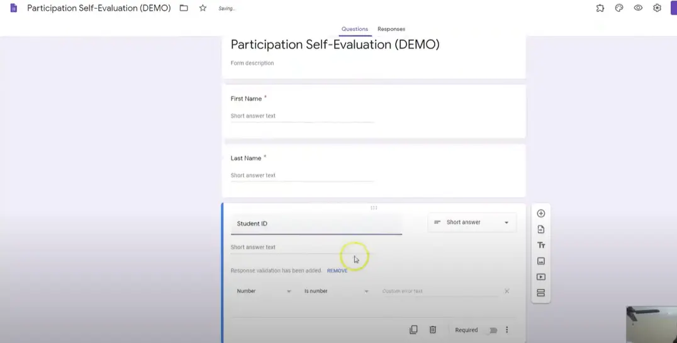Click the import questions icon

540,230
